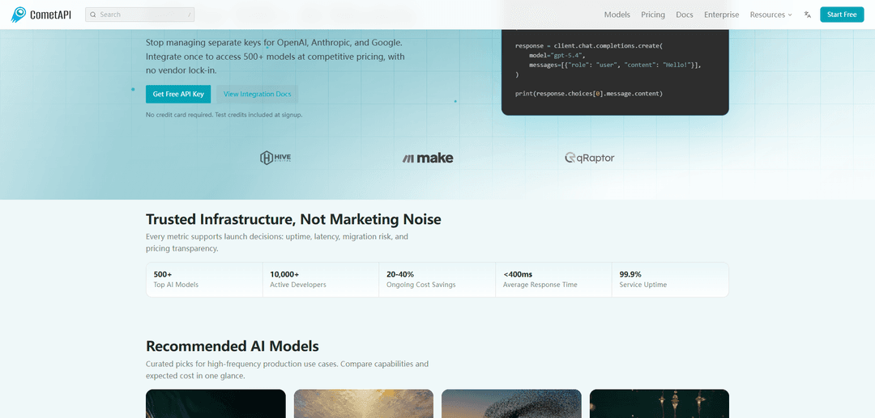
Task: Click the Hive Digital logo
Action: 275,158
